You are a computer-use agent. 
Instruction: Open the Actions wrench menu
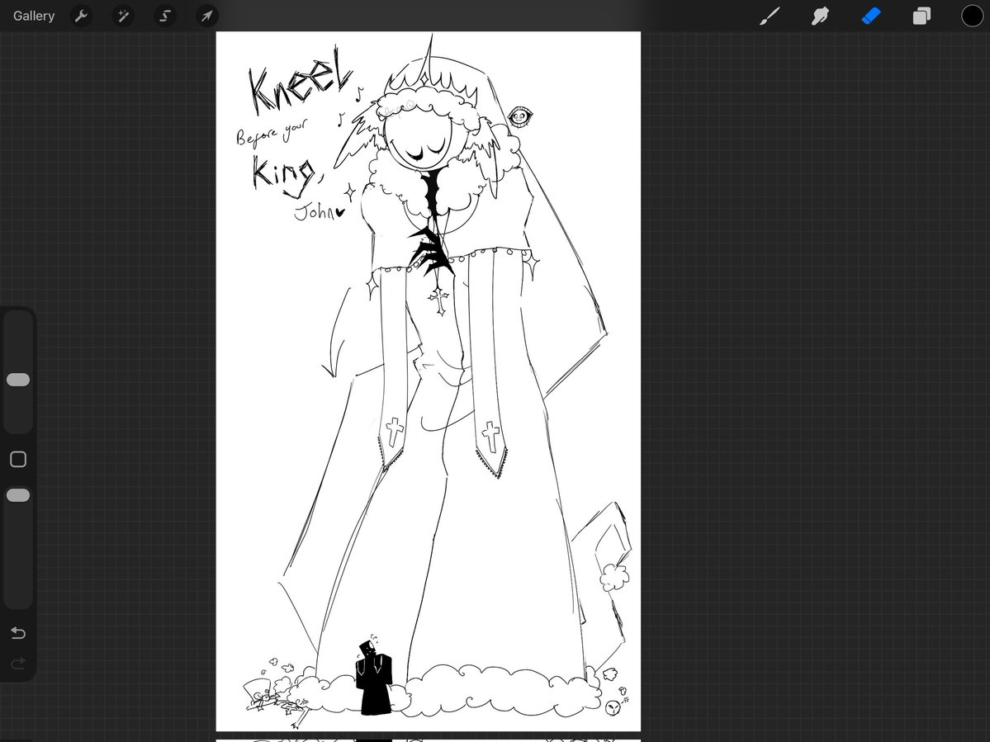[x=81, y=16]
